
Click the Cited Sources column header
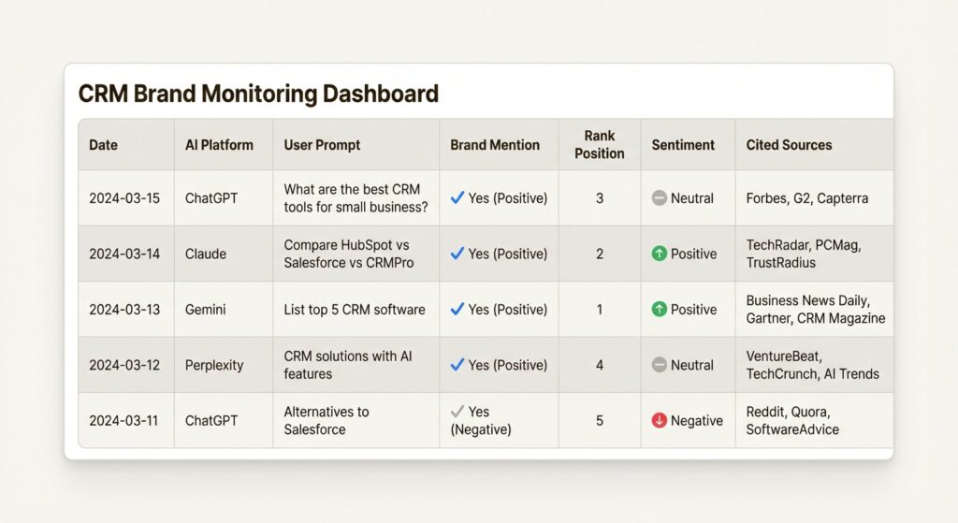point(789,145)
